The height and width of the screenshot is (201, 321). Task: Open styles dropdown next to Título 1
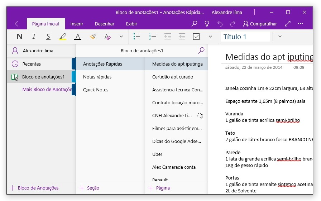(280, 37)
